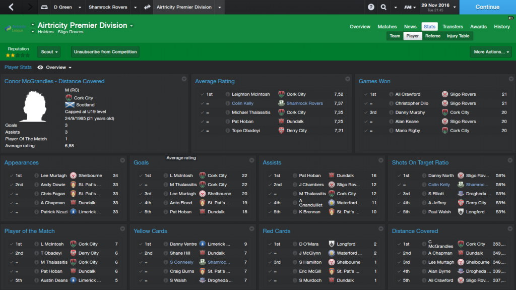Viewport: 516px width, 290px height.
Task: Open the help question mark icon
Action: coord(371,7)
